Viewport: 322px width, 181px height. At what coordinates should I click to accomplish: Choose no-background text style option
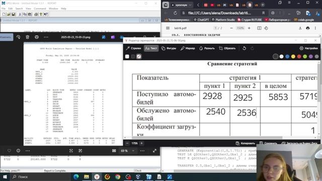(139, 56)
